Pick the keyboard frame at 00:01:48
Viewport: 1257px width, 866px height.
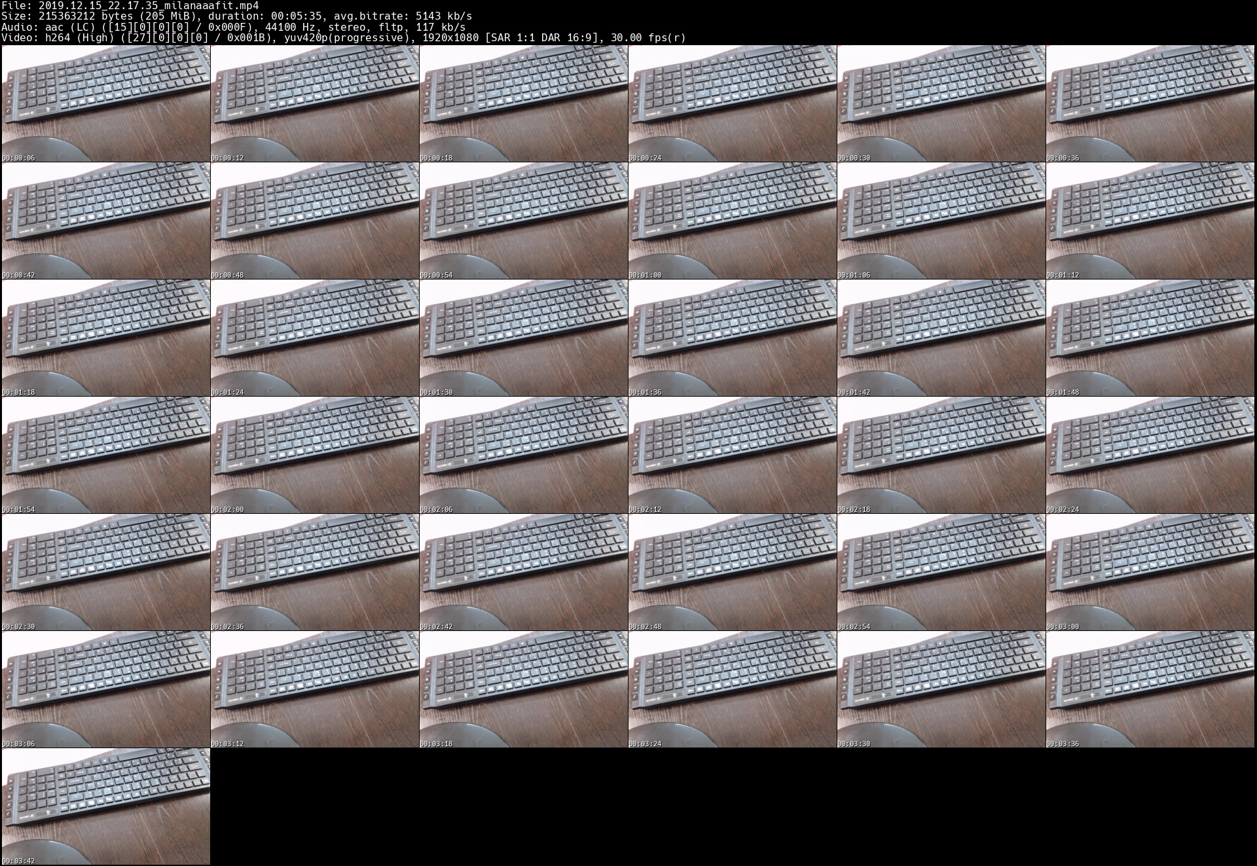(x=1150, y=338)
